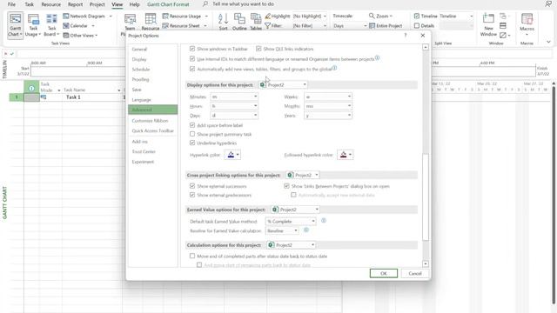This screenshot has width=557, height=313.
Task: Open Task Board view
Action: 51,25
